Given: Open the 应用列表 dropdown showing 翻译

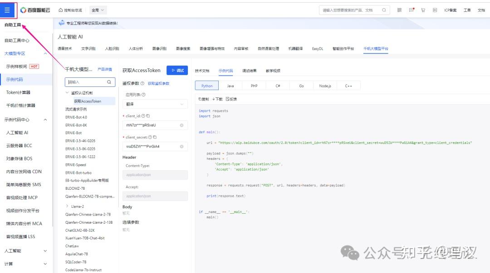Looking at the screenshot, I should [x=154, y=104].
